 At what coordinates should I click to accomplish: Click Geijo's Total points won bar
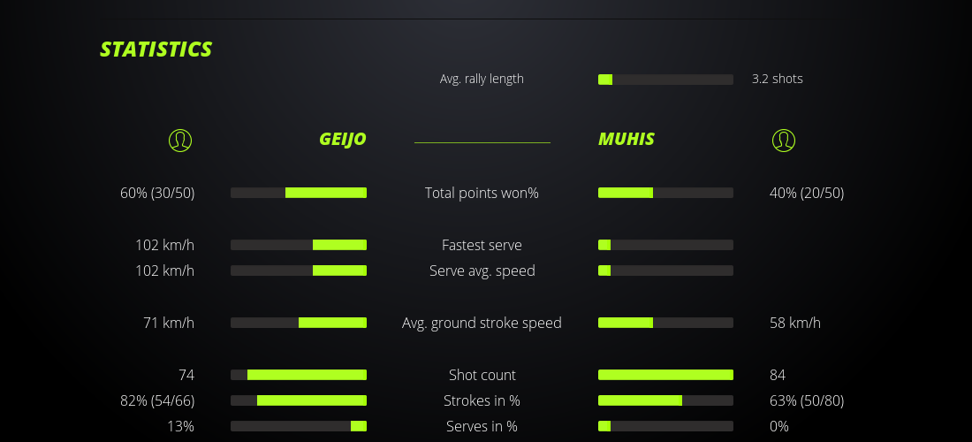point(299,193)
